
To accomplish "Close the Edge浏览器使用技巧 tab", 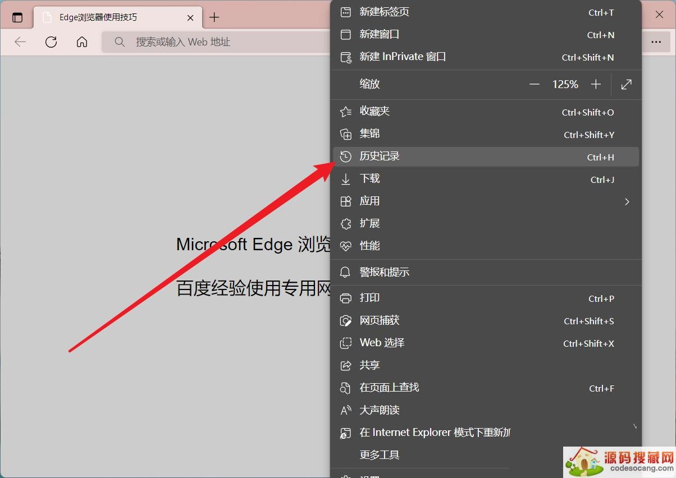I will click(190, 17).
